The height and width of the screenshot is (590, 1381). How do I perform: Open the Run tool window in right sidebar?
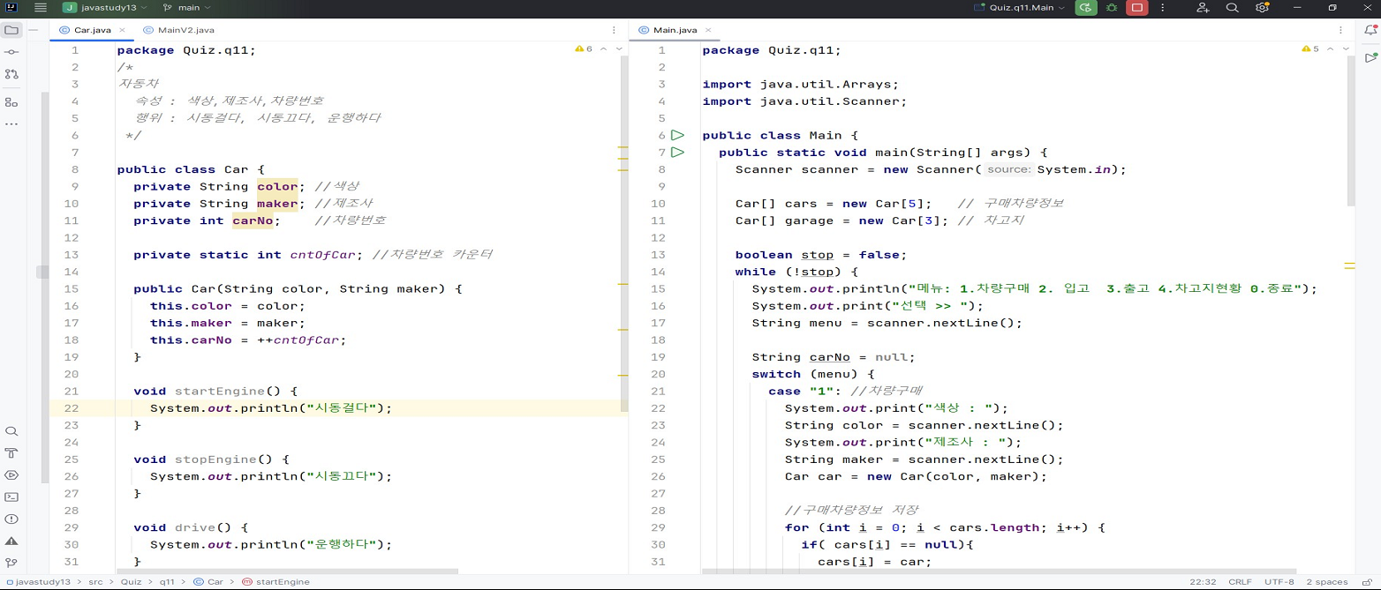pos(1370,57)
